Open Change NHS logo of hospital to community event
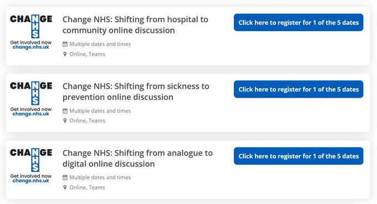The width and height of the screenshot is (377, 204). tap(31, 32)
